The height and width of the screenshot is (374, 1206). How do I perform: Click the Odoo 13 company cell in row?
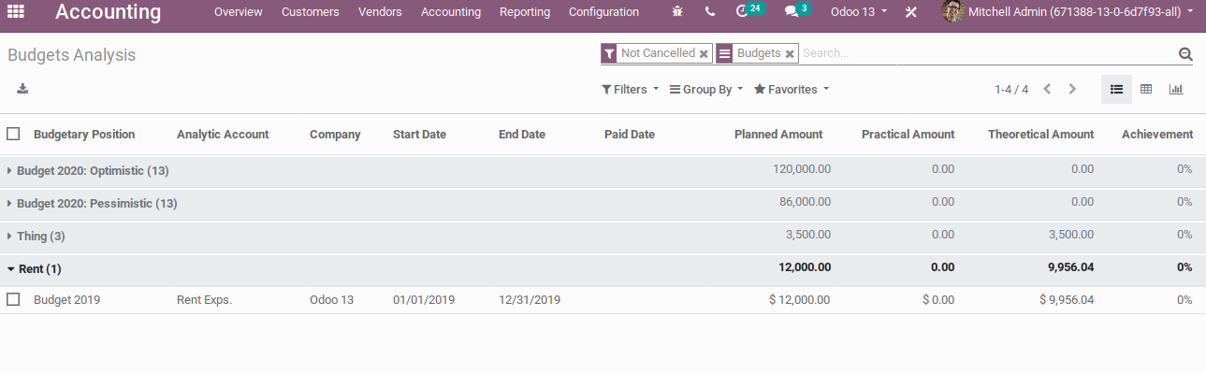332,300
